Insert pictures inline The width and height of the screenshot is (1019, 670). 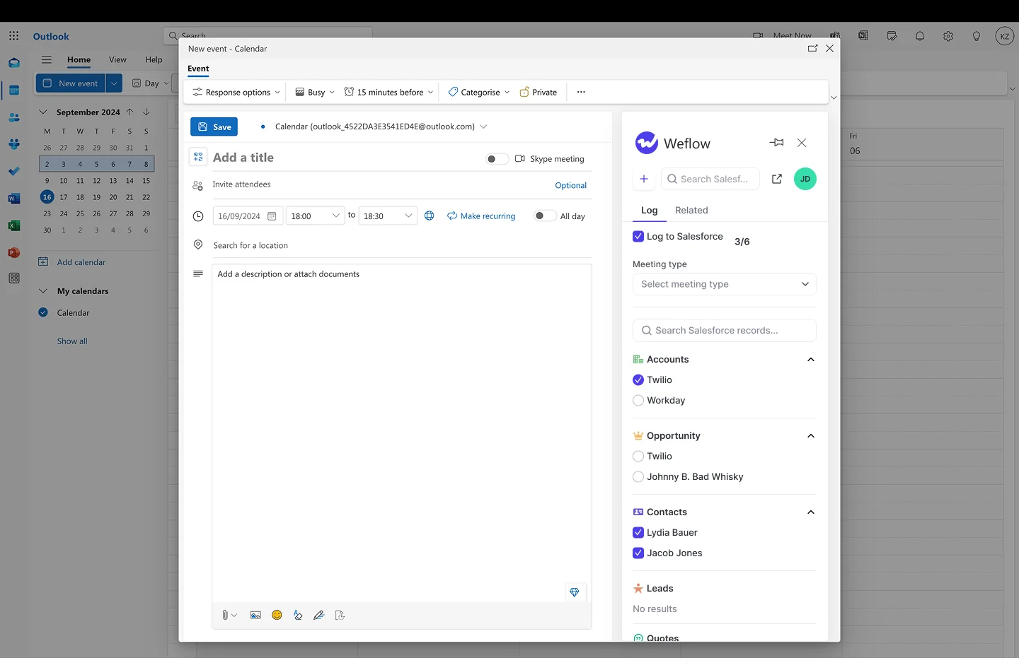pos(255,616)
